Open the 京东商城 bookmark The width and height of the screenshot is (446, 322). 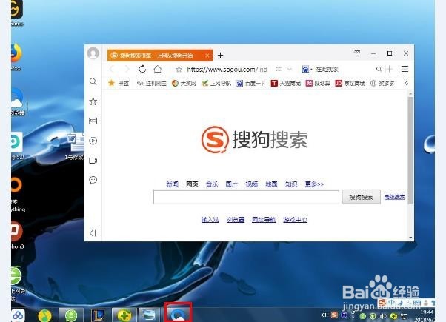pyautogui.click(x=350, y=83)
